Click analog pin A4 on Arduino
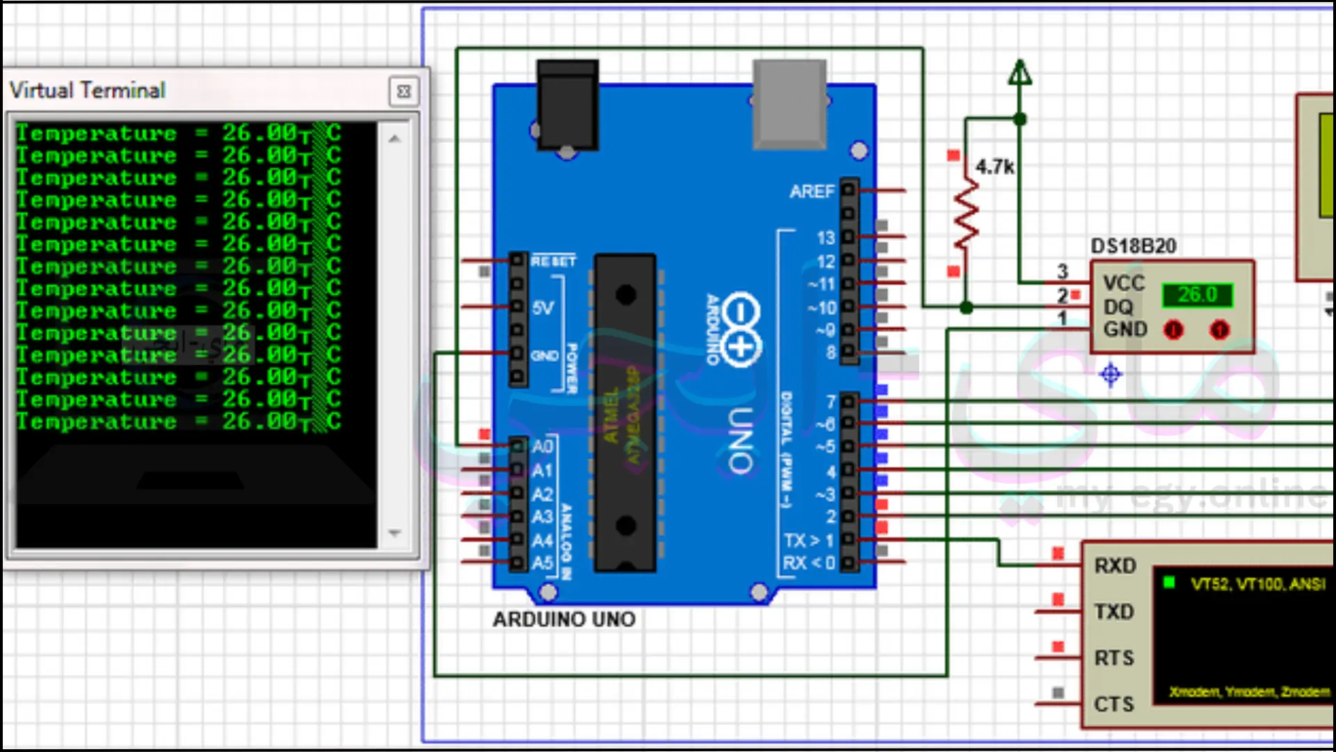Viewport: 1336px width, 752px height. point(517,540)
